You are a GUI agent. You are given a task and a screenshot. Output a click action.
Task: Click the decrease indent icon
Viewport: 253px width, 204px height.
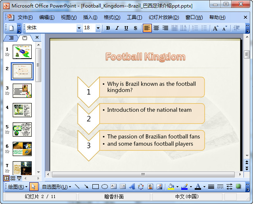(236, 28)
